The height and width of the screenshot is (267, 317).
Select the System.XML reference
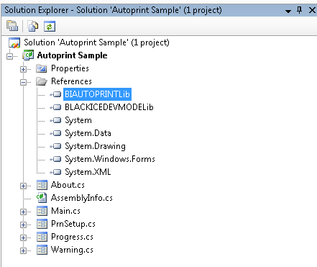88,172
